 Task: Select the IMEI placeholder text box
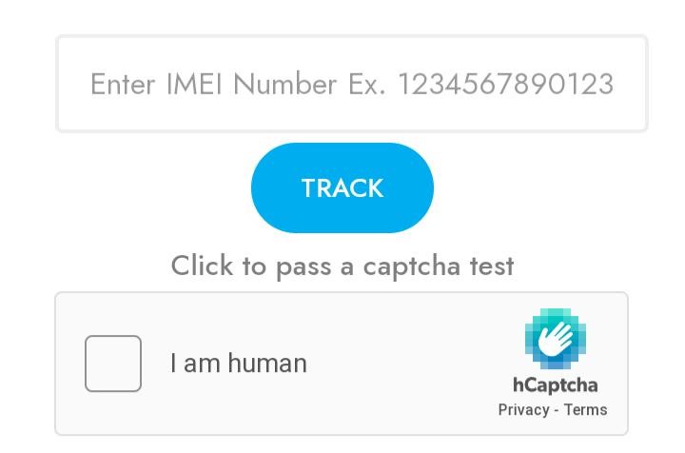(x=351, y=84)
